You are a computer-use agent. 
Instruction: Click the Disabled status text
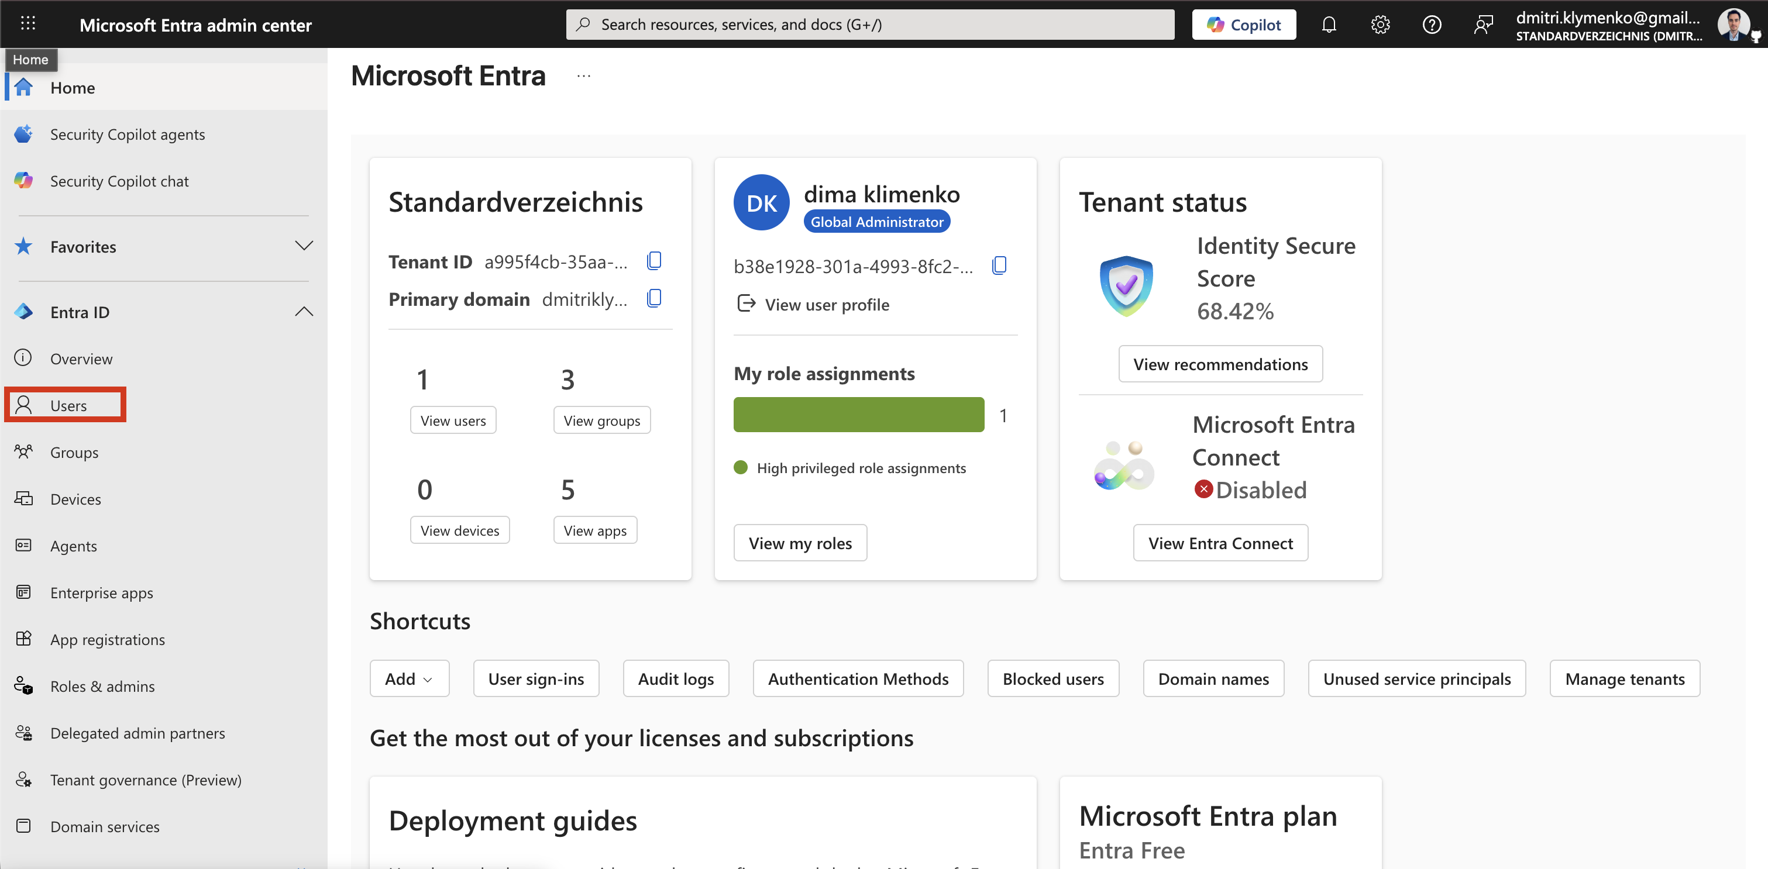[x=1261, y=489]
